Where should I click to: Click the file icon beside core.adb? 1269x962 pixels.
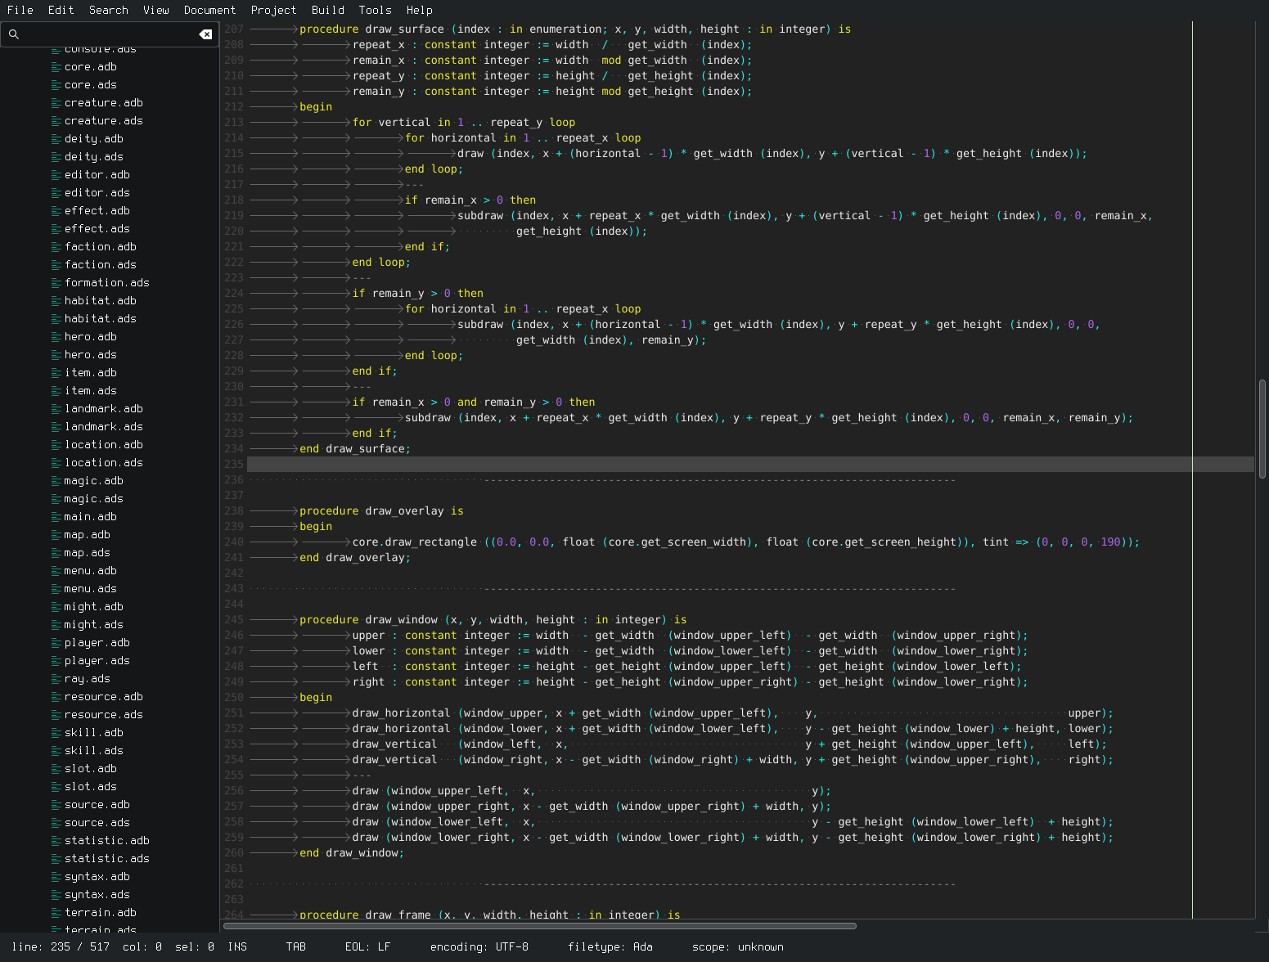56,67
